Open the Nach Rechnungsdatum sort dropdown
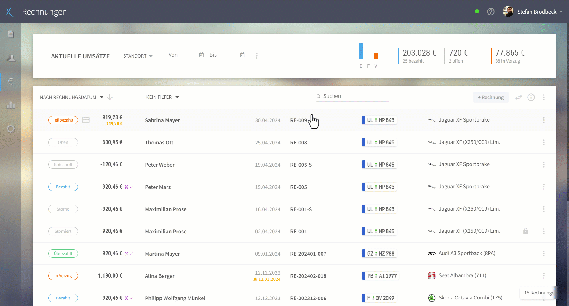The width and height of the screenshot is (569, 306). coord(72,97)
